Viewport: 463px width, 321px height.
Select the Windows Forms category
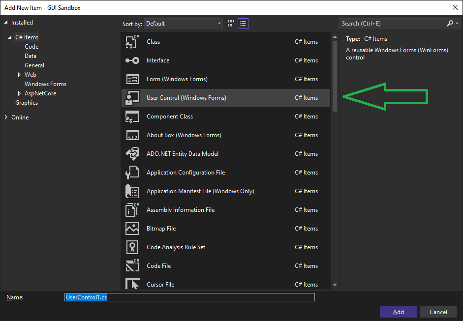[x=45, y=84]
